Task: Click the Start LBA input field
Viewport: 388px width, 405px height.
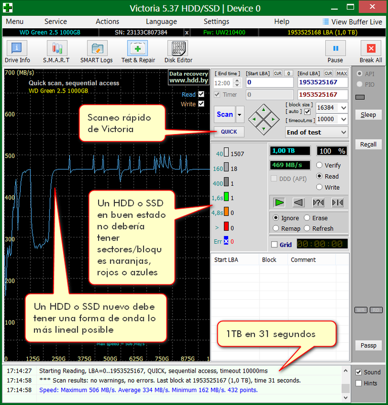Action: coord(270,83)
